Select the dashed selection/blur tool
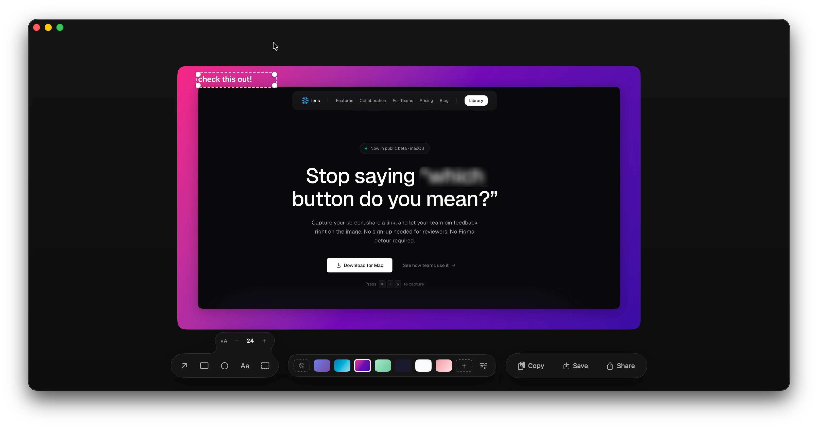 pyautogui.click(x=265, y=366)
